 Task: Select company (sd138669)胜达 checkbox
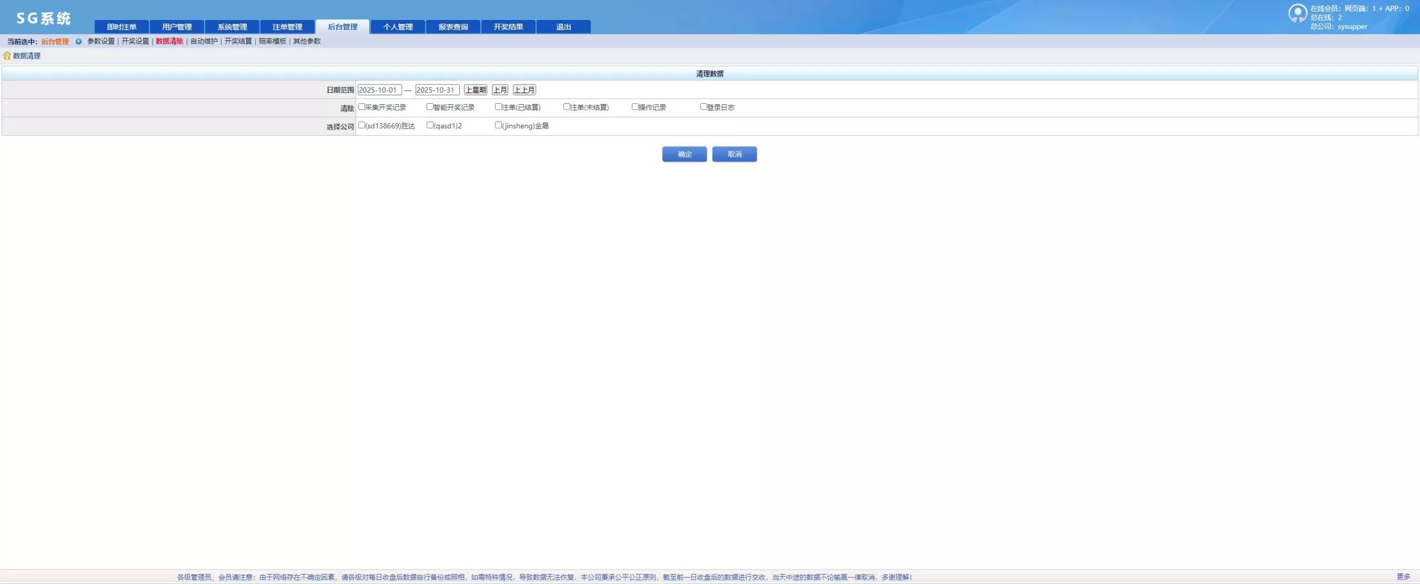pyautogui.click(x=362, y=125)
